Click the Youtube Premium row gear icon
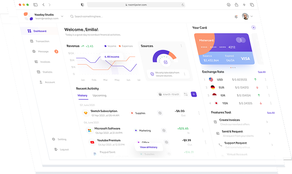Image resolution: width=292 pixels, height=174 pixels. [166, 142]
